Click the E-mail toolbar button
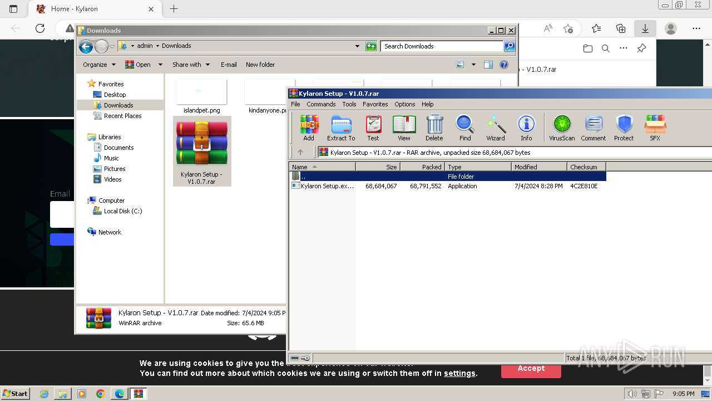The height and width of the screenshot is (401, 712). click(x=229, y=65)
